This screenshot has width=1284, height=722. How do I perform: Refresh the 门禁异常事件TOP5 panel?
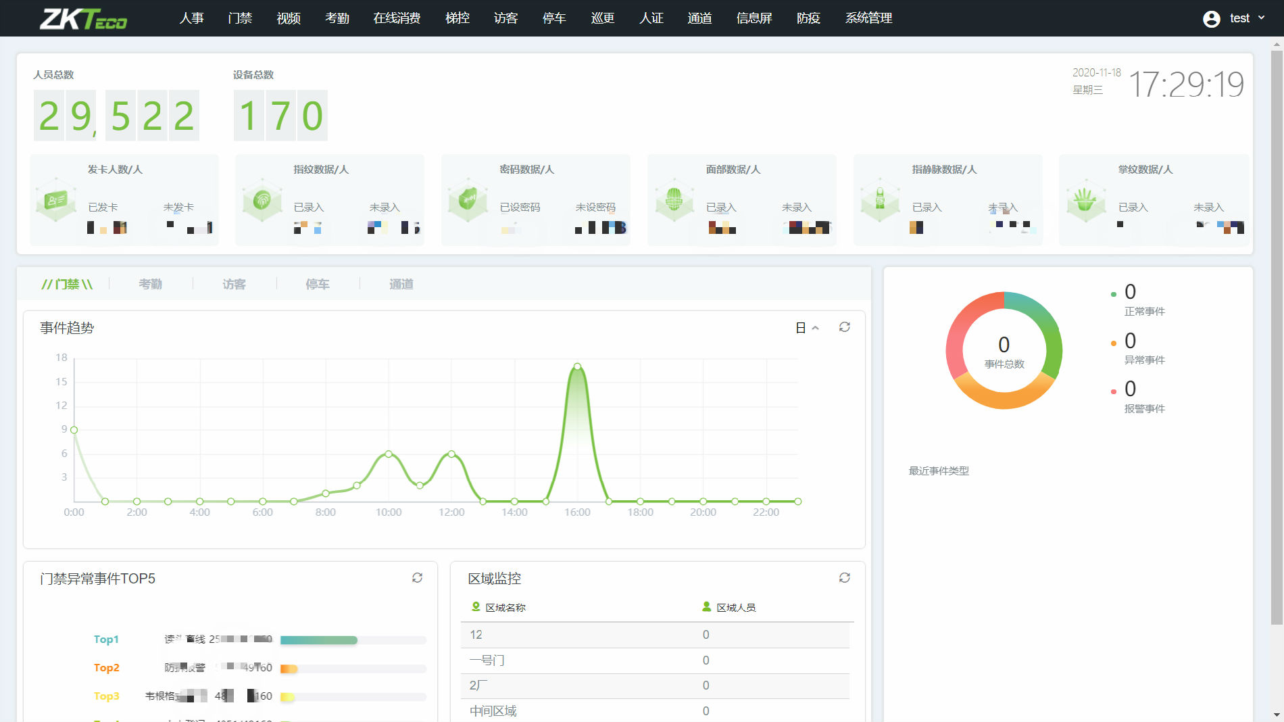point(417,578)
